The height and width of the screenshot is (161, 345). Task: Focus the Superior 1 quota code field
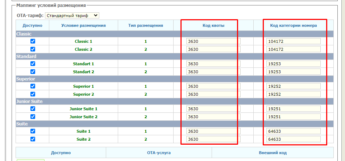point(213,86)
